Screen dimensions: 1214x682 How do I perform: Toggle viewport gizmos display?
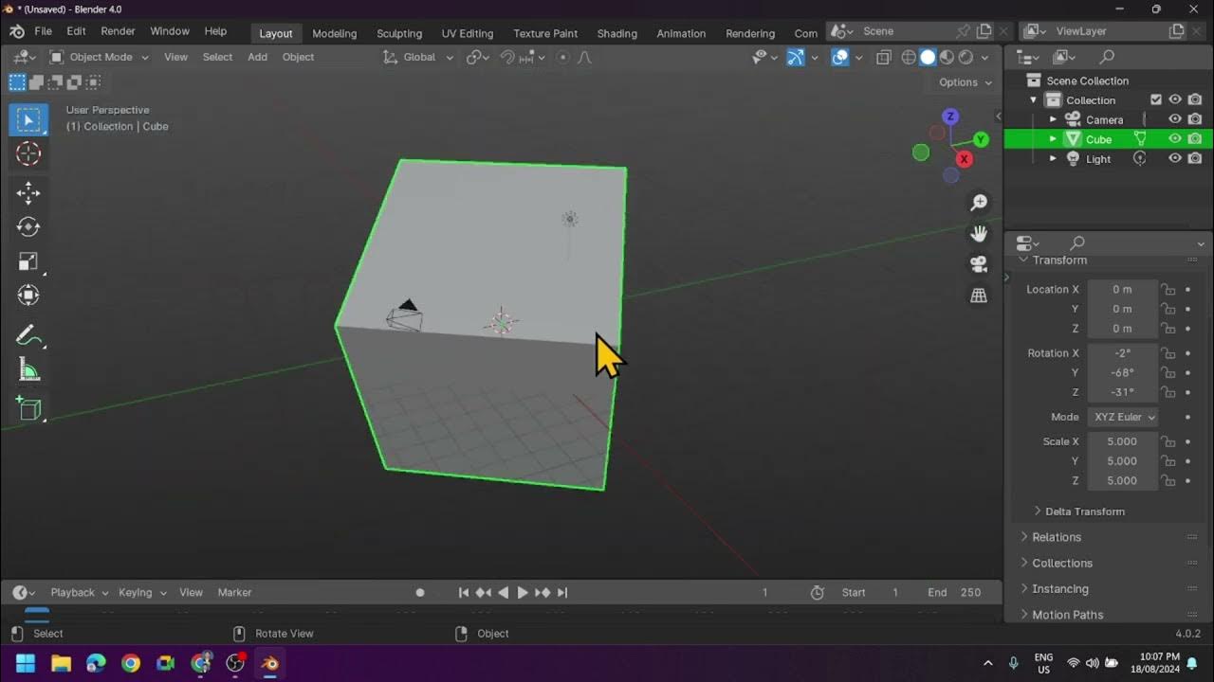click(x=796, y=57)
